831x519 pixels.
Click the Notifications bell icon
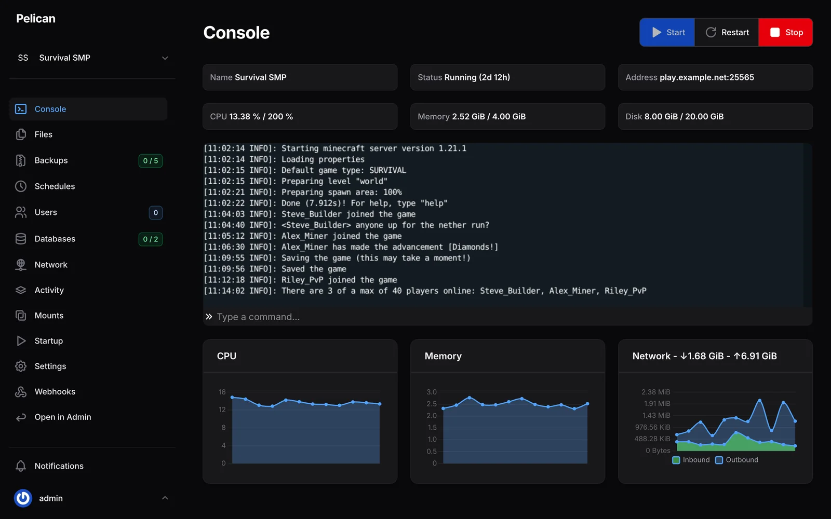point(21,466)
